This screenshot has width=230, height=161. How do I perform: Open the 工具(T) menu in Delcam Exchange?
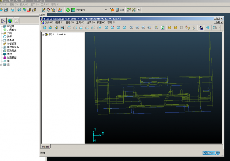(x=80, y=22)
